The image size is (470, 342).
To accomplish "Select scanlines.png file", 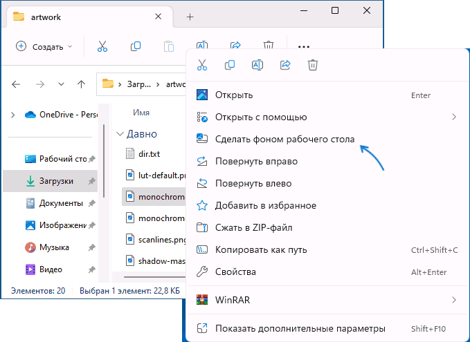I will (x=154, y=240).
